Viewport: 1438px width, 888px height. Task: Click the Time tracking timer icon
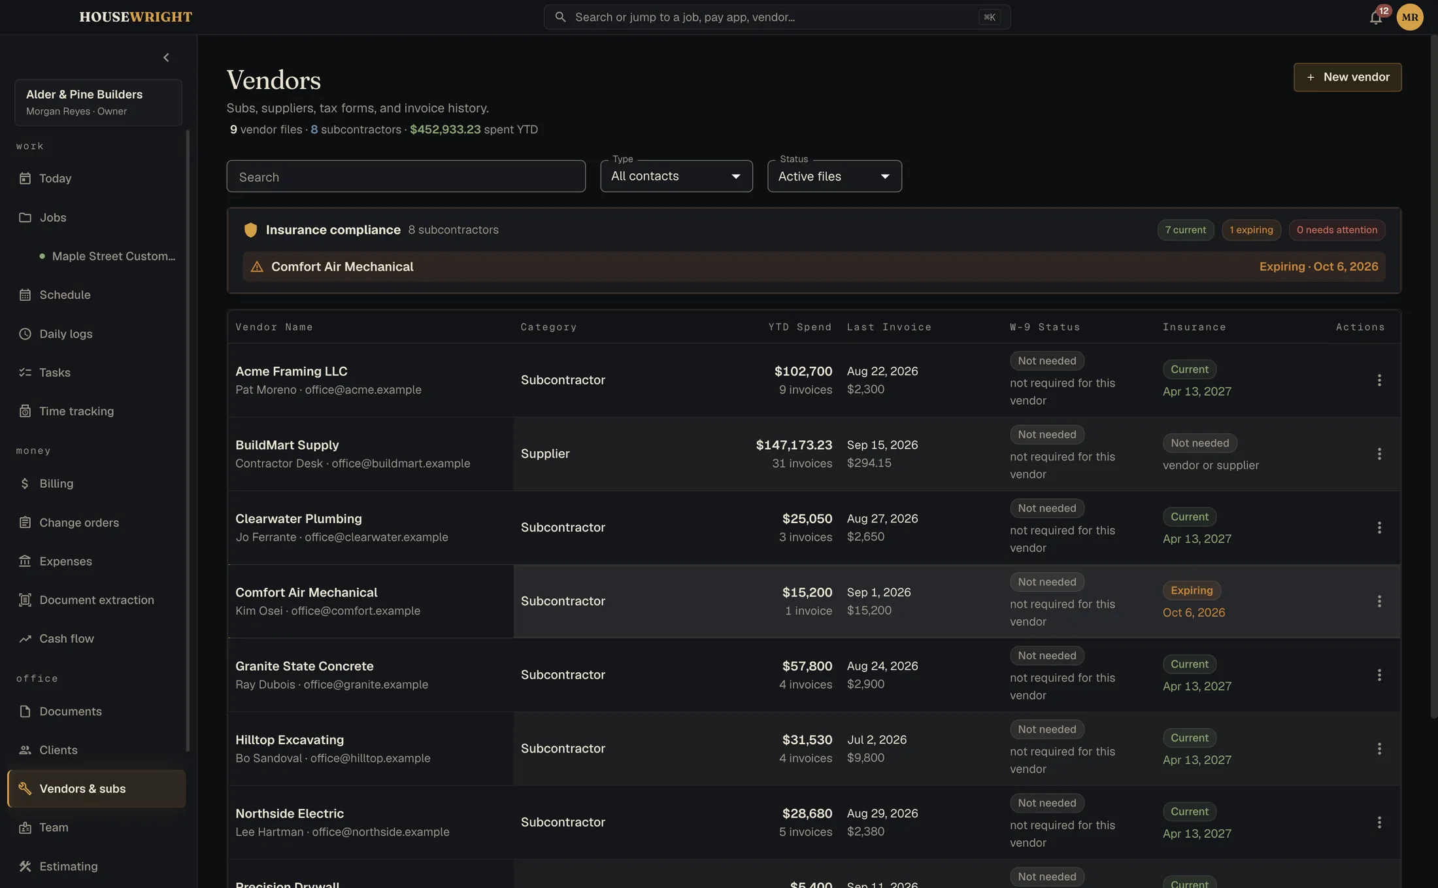[x=25, y=411]
